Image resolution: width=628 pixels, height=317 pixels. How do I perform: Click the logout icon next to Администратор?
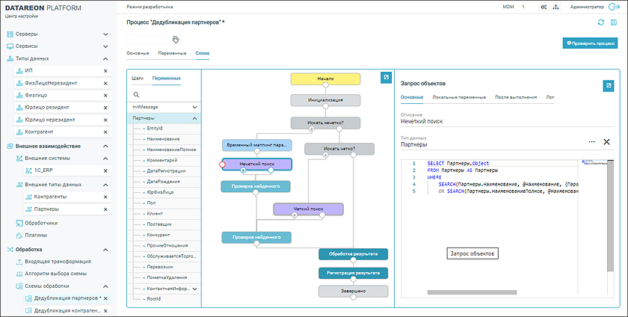(615, 7)
